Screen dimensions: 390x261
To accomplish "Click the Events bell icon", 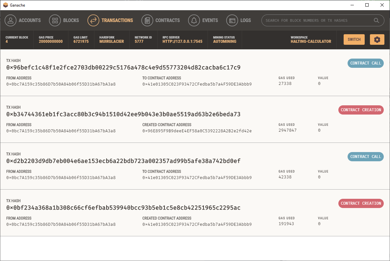I will click(194, 20).
